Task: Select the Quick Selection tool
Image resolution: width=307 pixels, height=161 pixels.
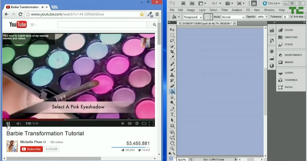Action: click(172, 46)
